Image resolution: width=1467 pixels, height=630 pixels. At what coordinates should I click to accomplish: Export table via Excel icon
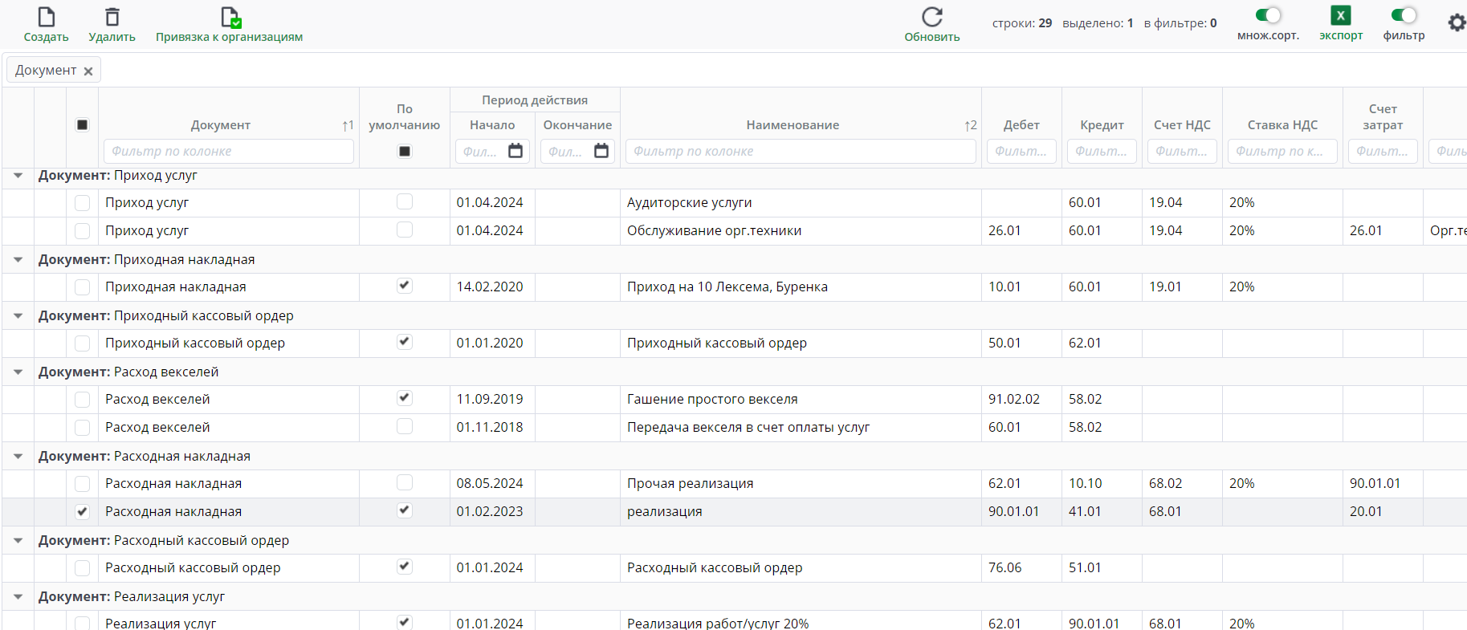(x=1340, y=15)
